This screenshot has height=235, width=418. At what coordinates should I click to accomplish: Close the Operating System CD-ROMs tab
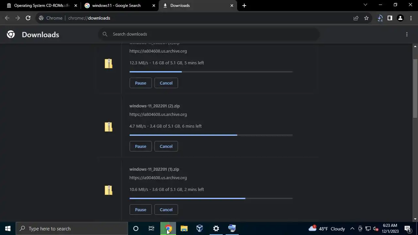[x=76, y=6]
